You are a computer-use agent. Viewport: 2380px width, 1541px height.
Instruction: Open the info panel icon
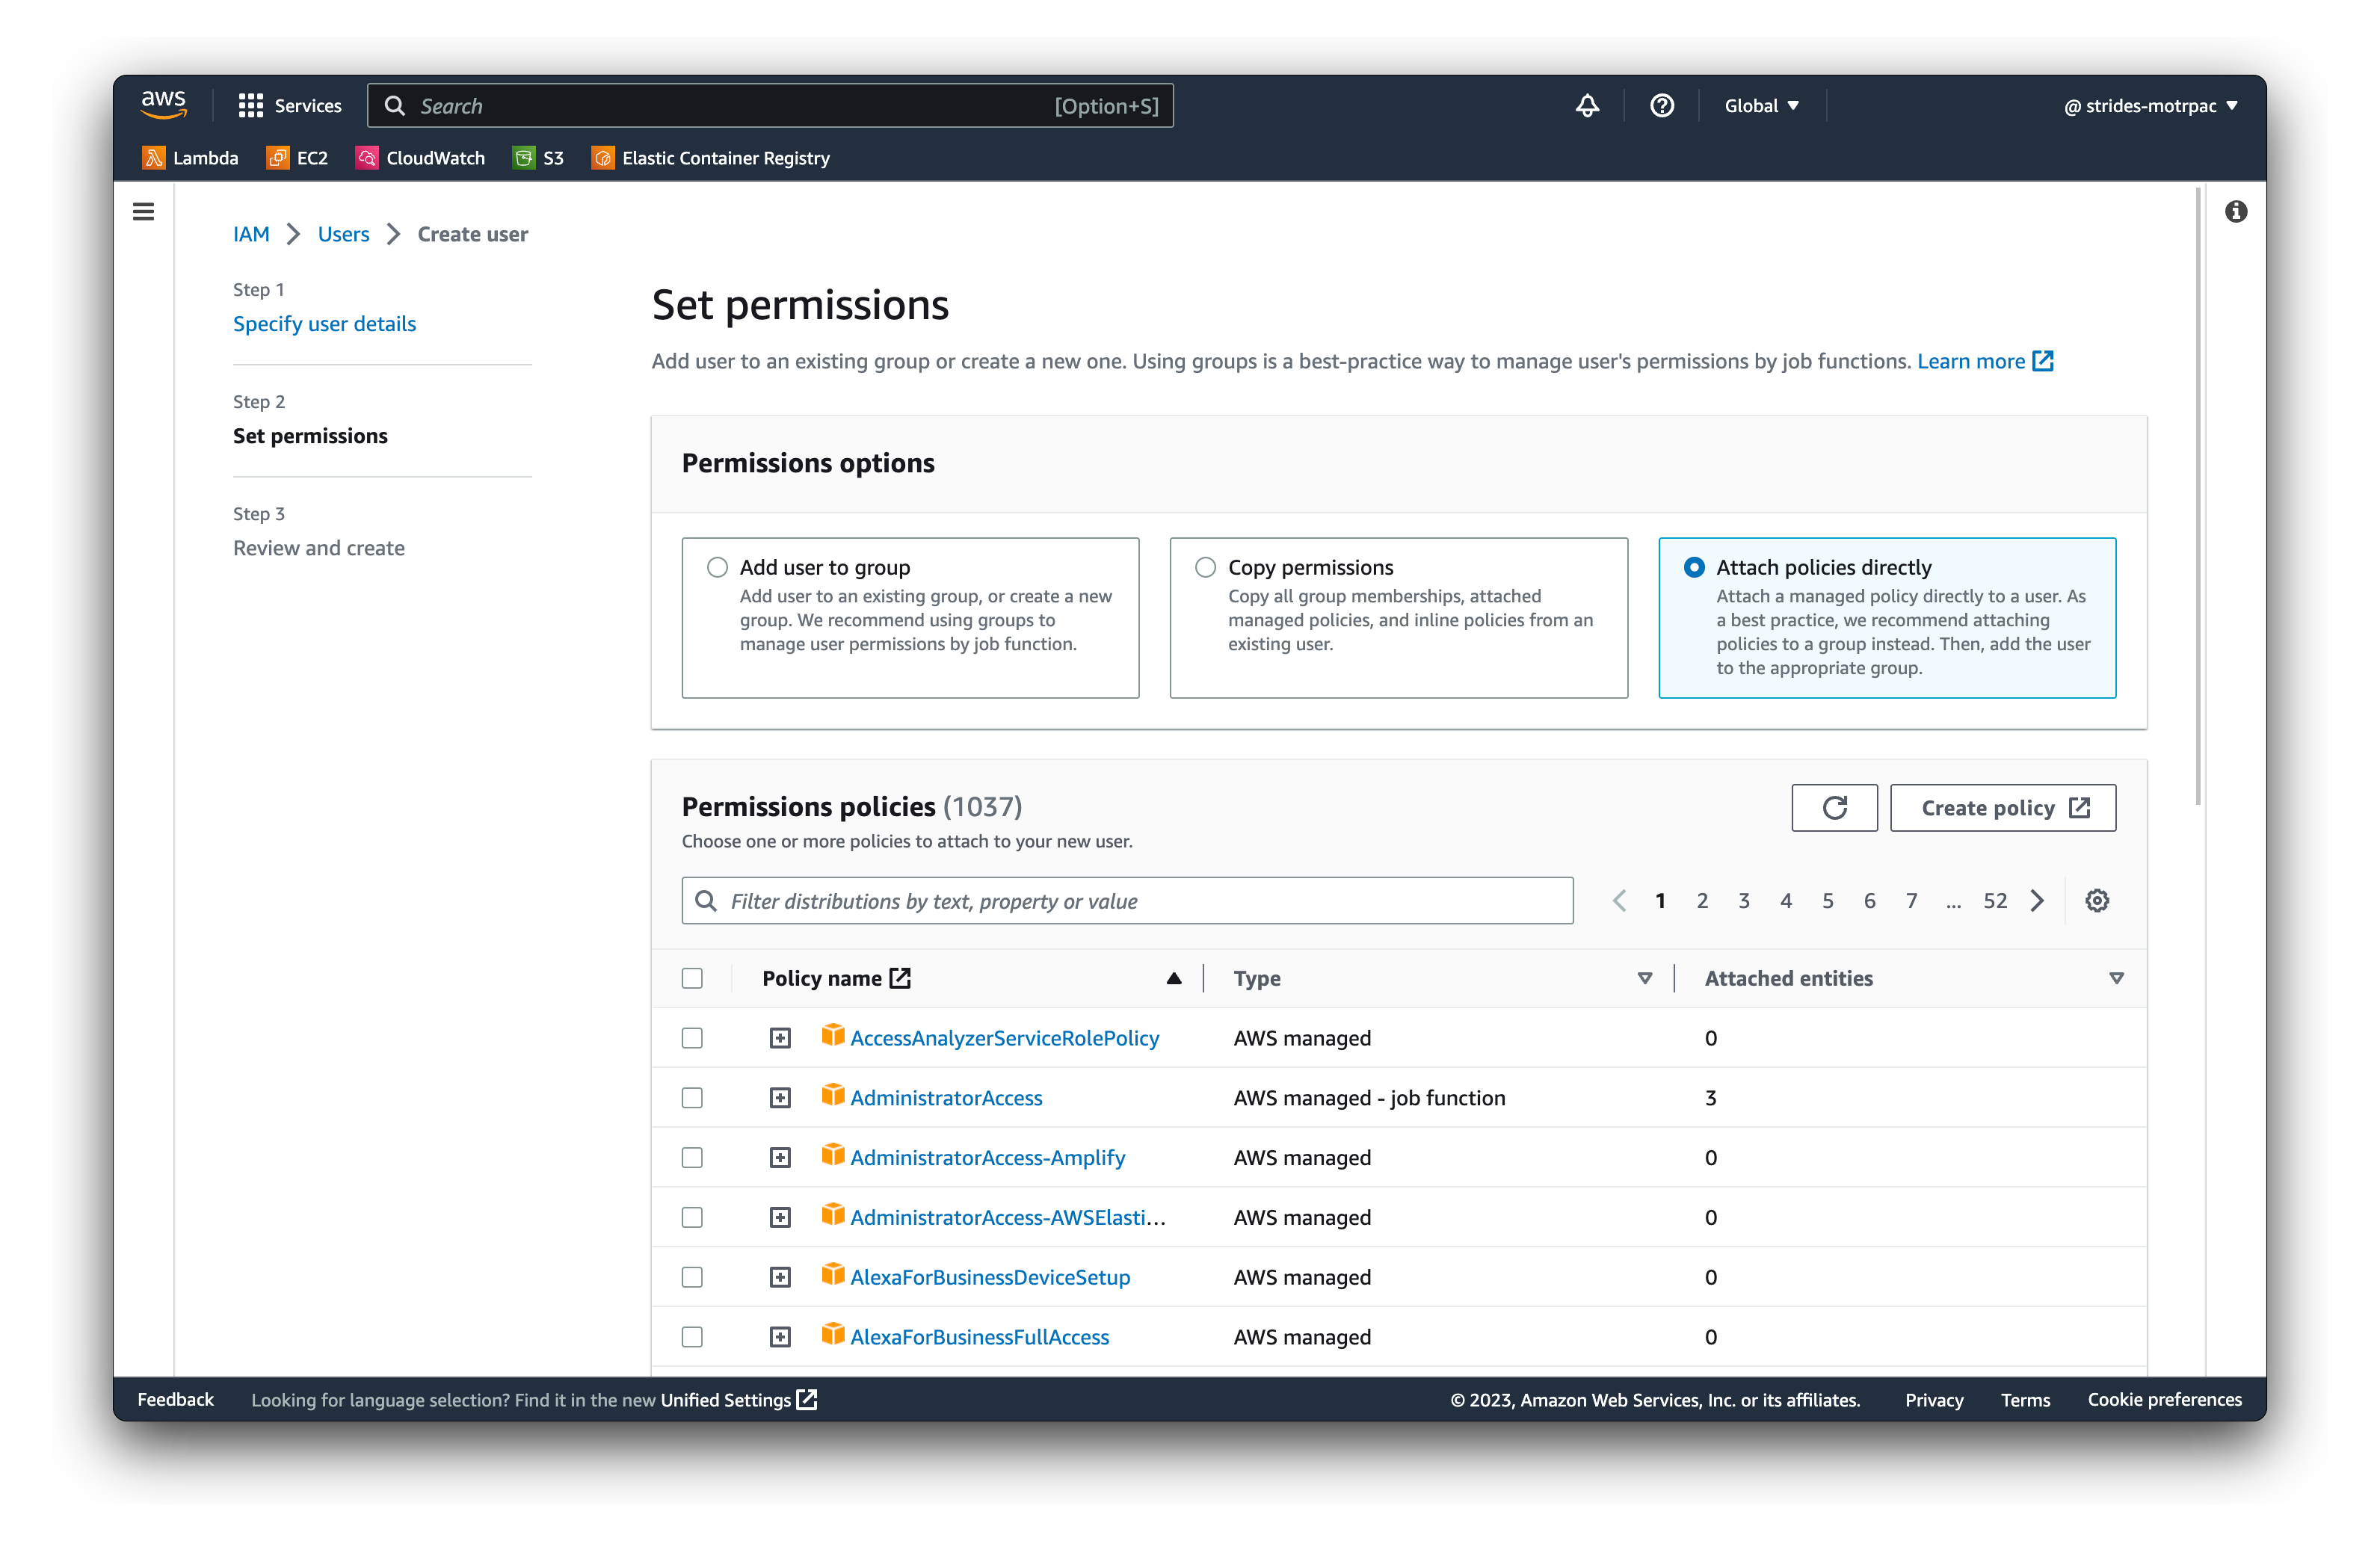tap(2236, 211)
